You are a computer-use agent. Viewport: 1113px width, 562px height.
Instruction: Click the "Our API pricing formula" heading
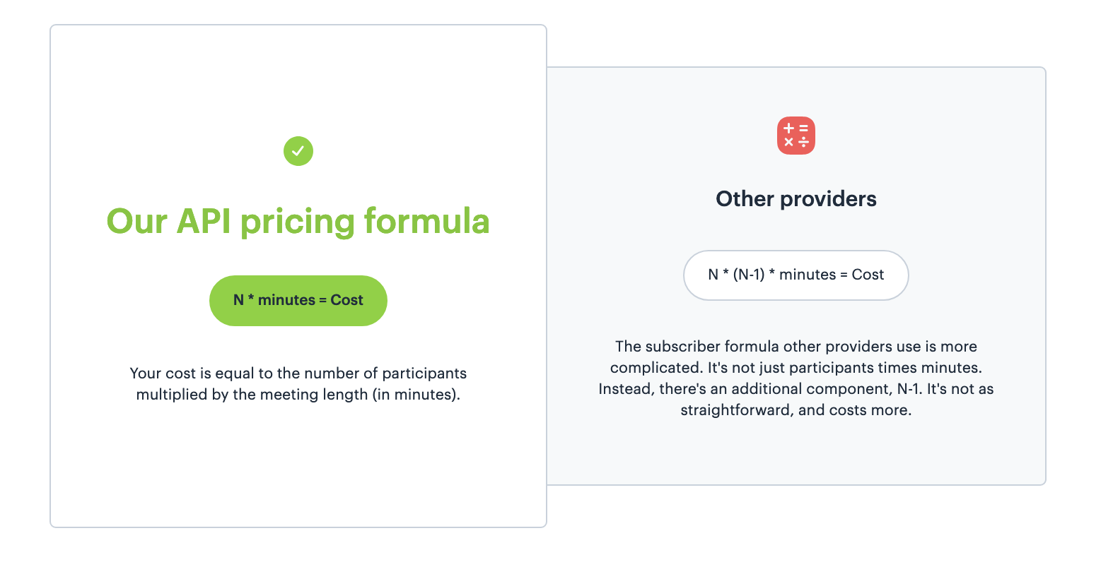coord(298,222)
